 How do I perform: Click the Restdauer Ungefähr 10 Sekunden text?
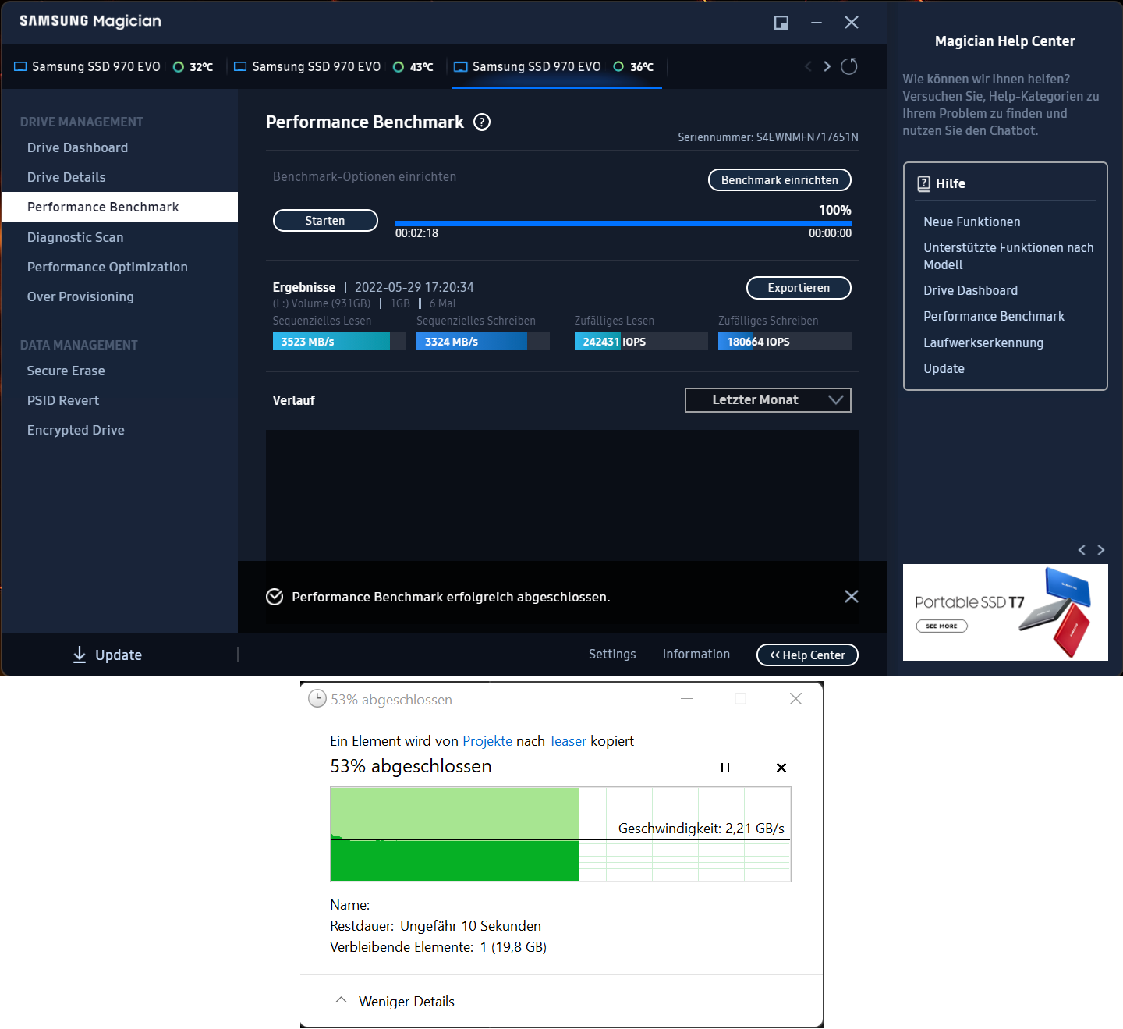point(435,926)
